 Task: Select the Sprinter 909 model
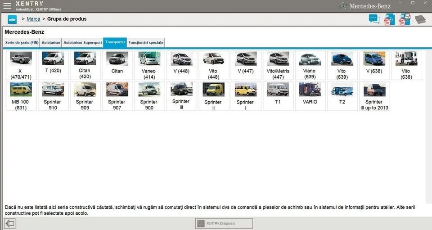tap(85, 96)
